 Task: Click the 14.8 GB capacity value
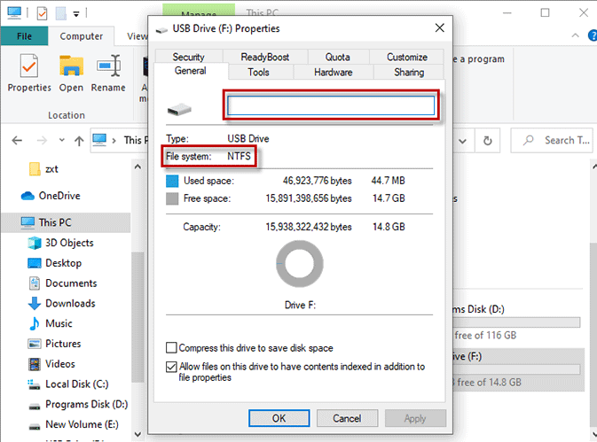click(x=389, y=227)
